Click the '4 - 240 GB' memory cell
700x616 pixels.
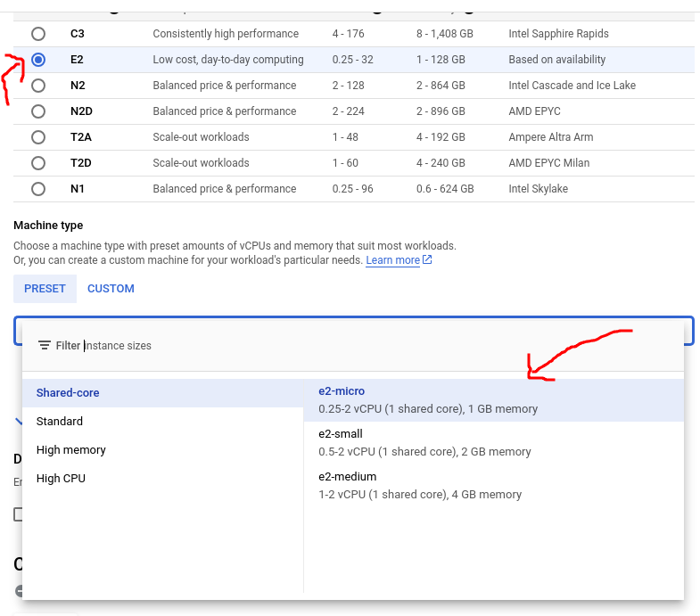coord(441,163)
